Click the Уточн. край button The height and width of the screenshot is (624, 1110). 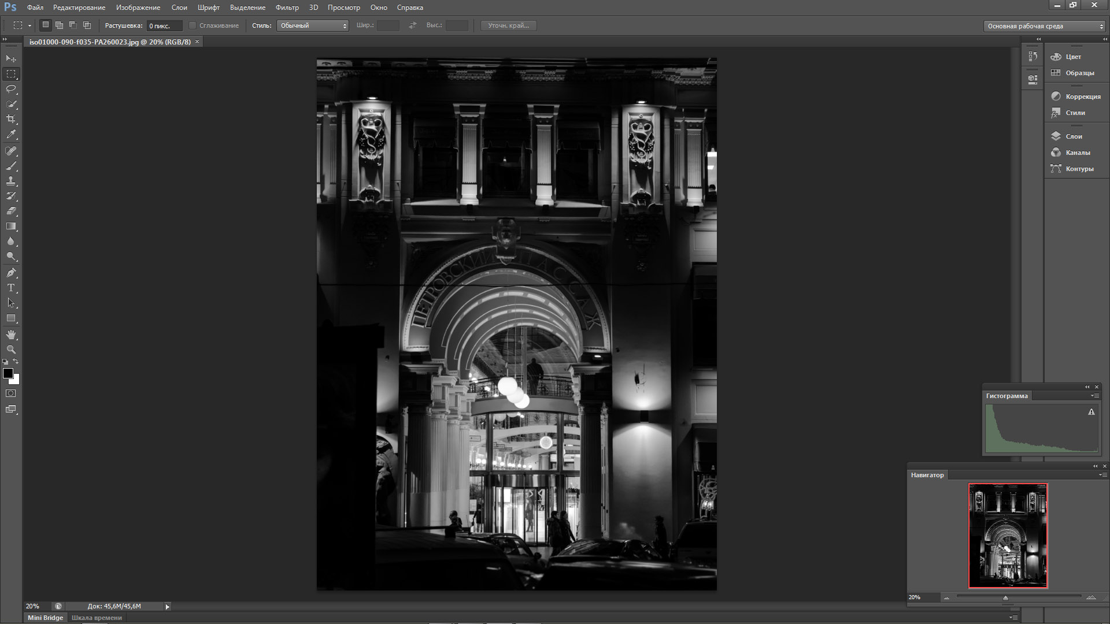pyautogui.click(x=508, y=25)
